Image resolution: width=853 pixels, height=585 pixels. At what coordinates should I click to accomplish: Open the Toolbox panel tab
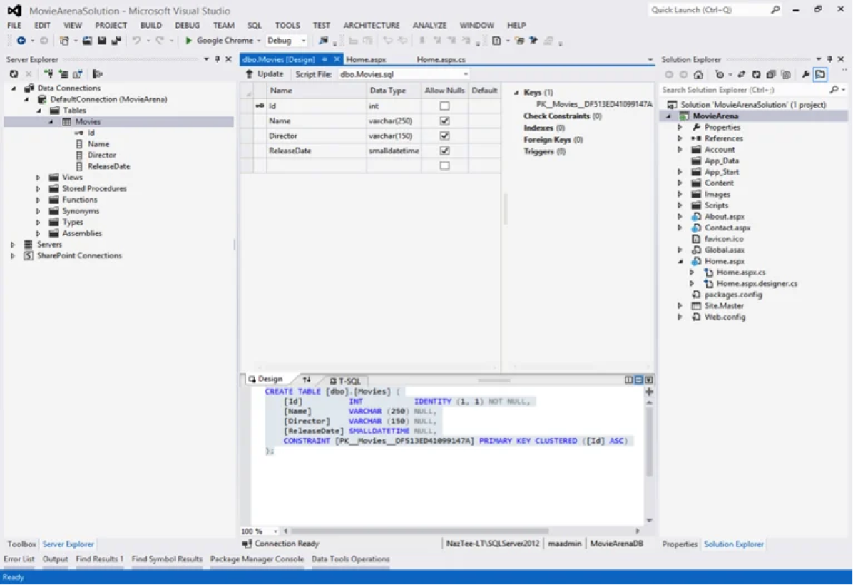click(21, 544)
